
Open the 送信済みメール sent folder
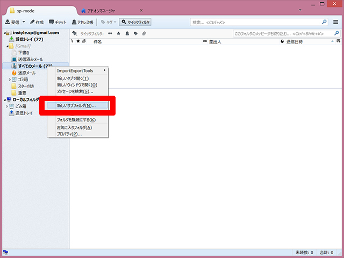pyautogui.click(x=30, y=59)
